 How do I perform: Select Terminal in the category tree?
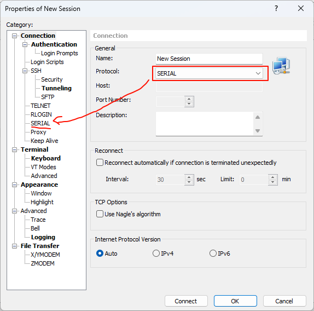coord(34,149)
